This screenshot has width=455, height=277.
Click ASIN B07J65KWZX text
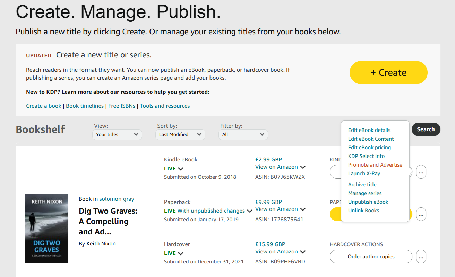(280, 177)
